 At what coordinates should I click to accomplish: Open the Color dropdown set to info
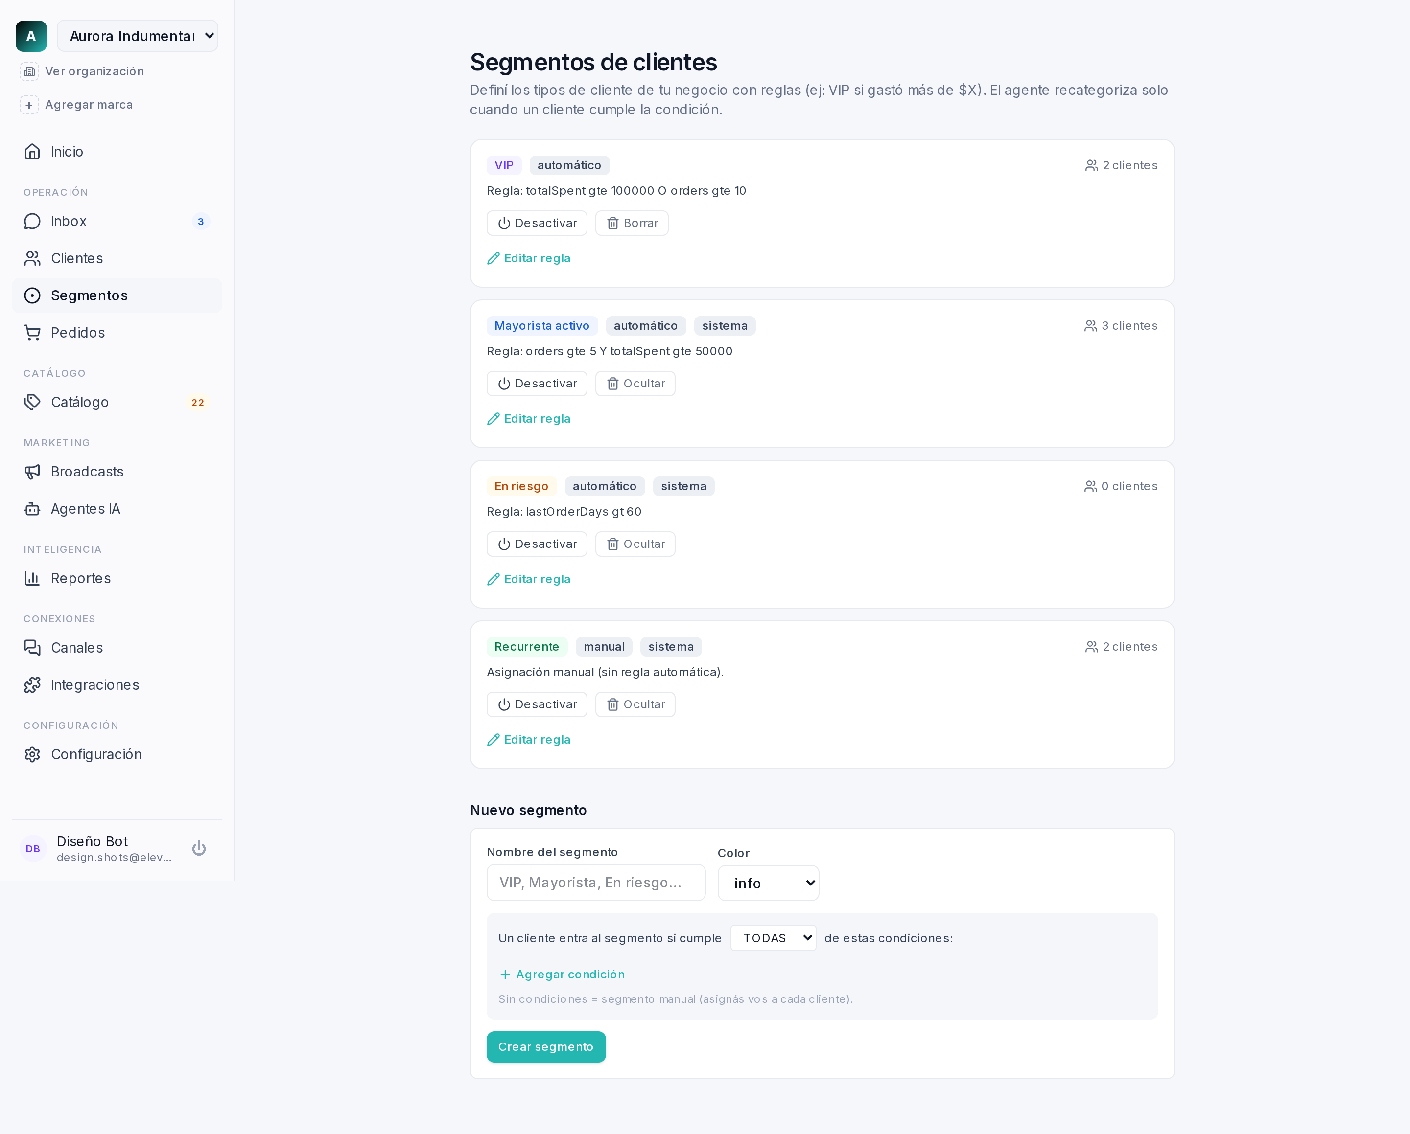[769, 883]
